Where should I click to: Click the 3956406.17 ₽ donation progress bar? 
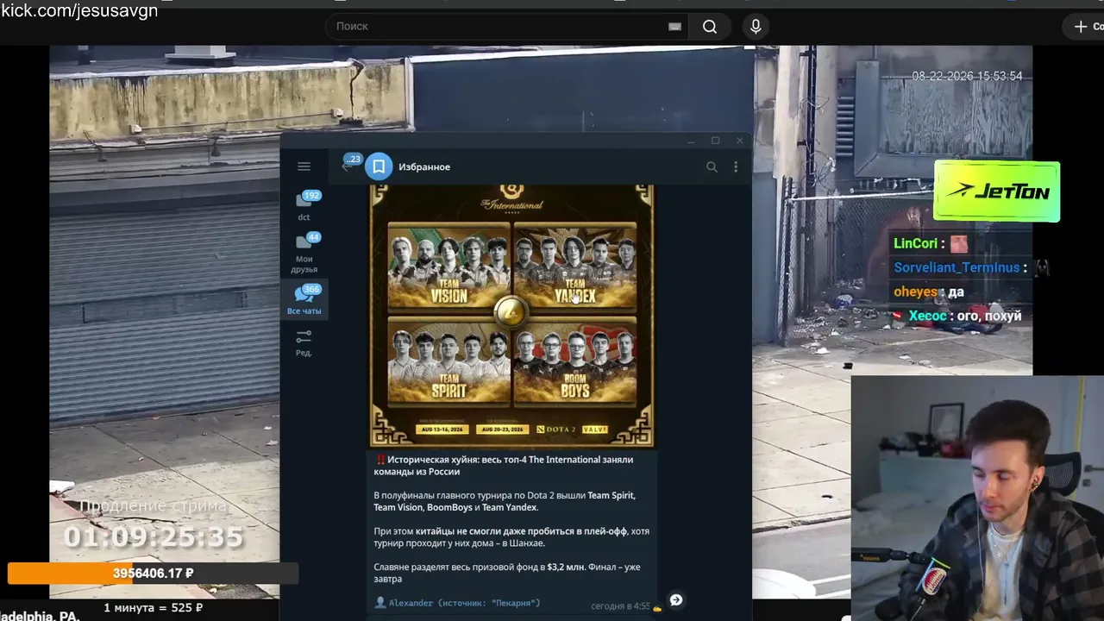click(153, 574)
